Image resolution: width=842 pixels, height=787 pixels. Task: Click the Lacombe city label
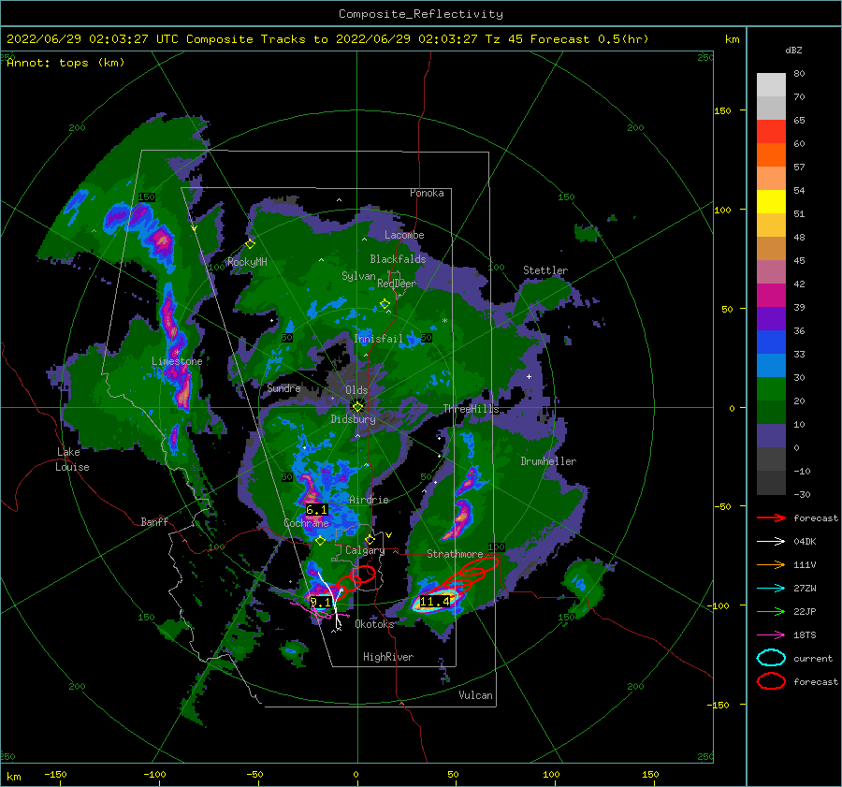coord(404,235)
